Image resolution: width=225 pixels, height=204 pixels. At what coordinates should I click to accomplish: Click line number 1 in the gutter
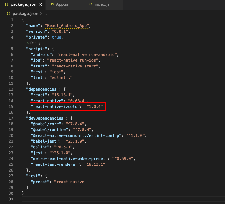12,20
